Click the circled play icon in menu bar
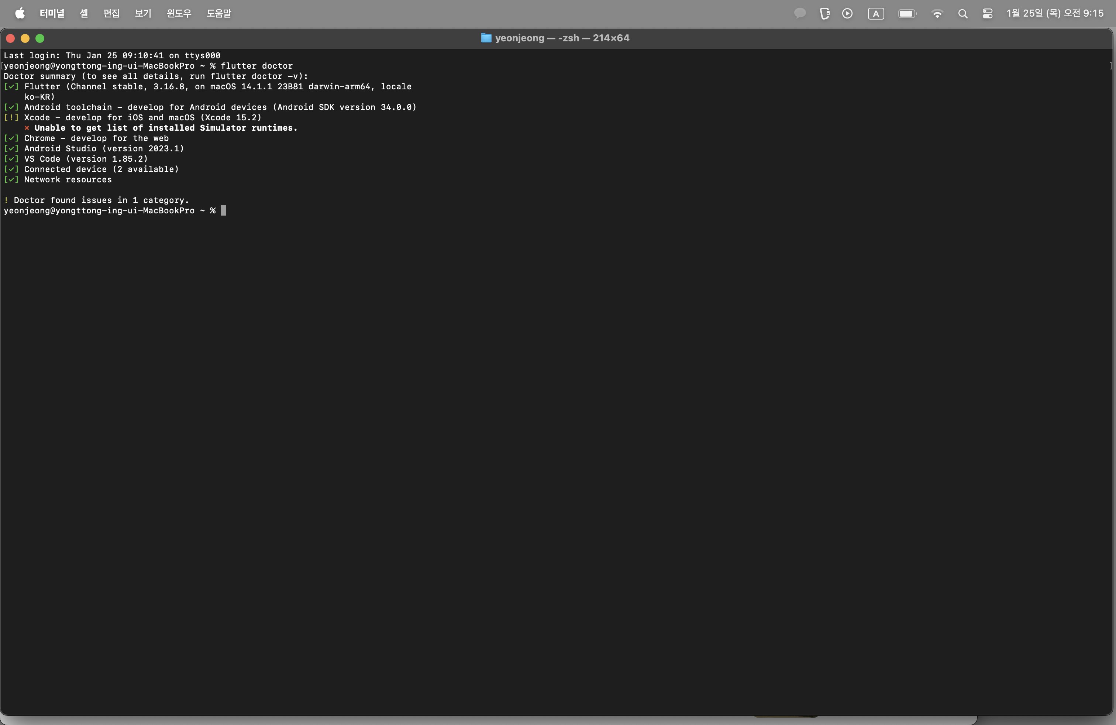Viewport: 1116px width, 725px height. point(847,13)
